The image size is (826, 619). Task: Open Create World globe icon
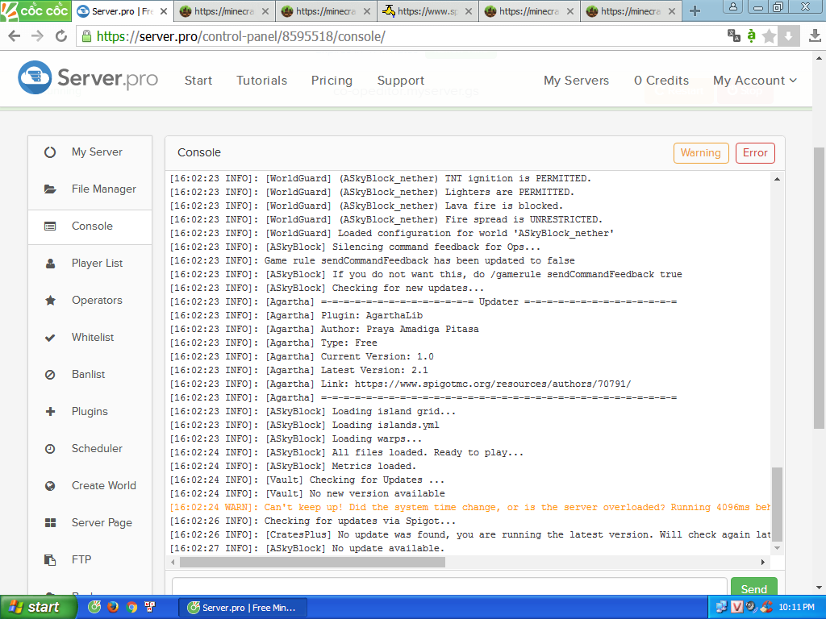pos(50,485)
